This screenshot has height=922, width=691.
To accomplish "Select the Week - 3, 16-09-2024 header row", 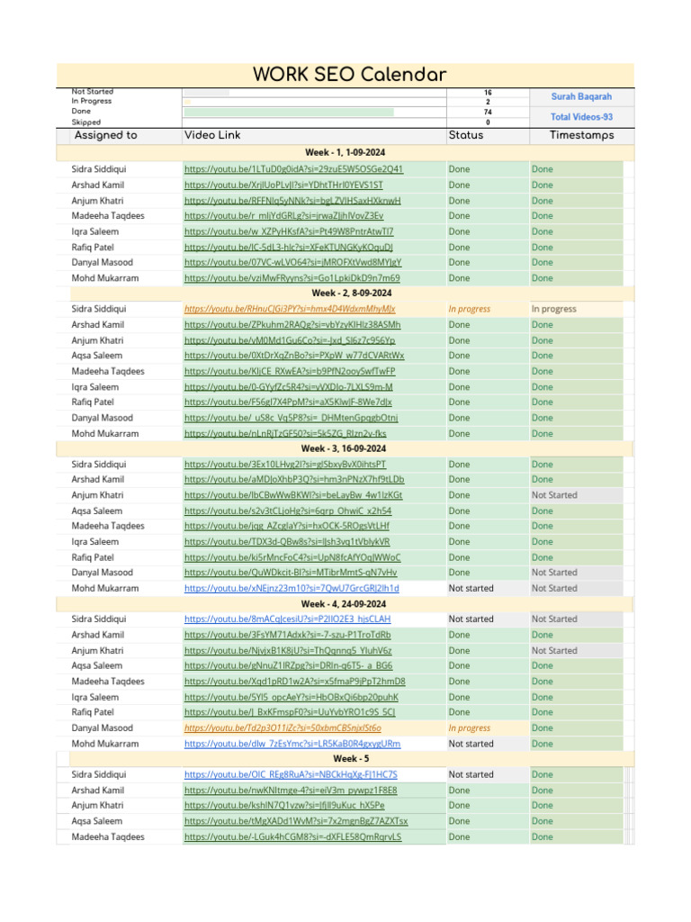I will point(344,448).
